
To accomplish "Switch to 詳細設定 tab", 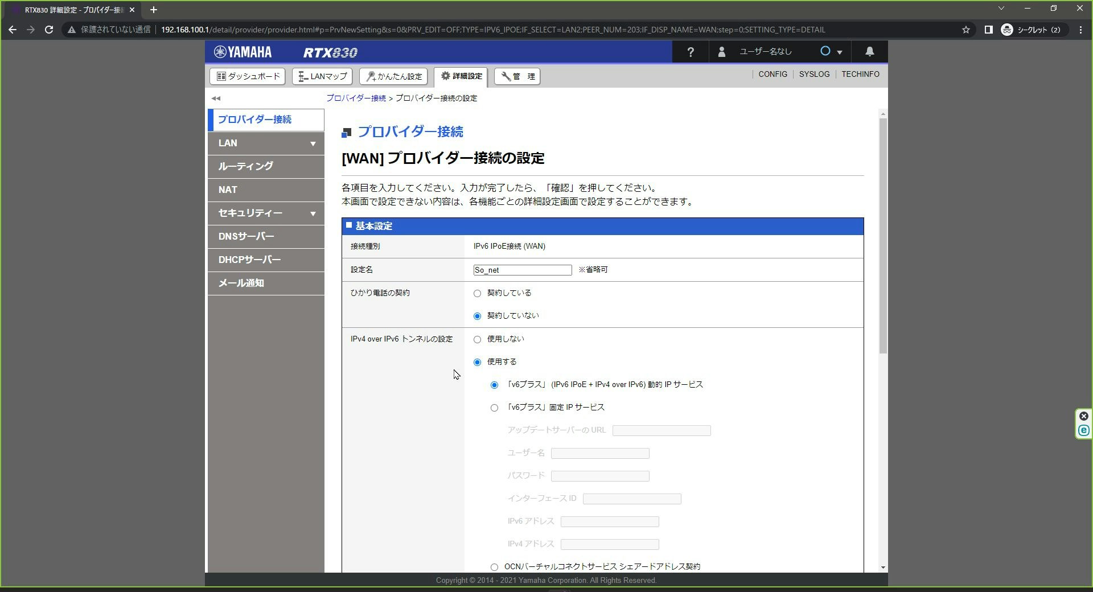I will coord(461,76).
